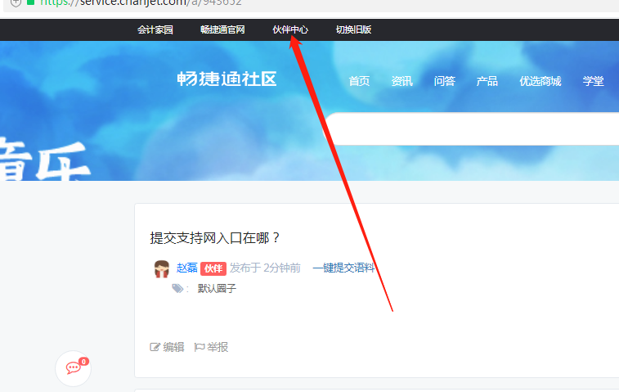Go to 产品 navigation tab
The width and height of the screenshot is (619, 392).
487,81
